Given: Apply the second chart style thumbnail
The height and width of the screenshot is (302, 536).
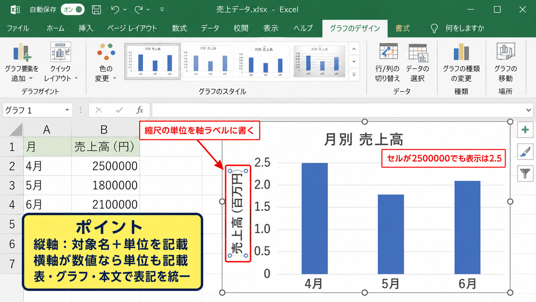Looking at the screenshot, I should pos(209,61).
